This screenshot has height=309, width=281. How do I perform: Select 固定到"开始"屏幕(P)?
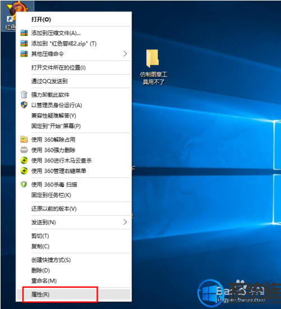coord(73,126)
